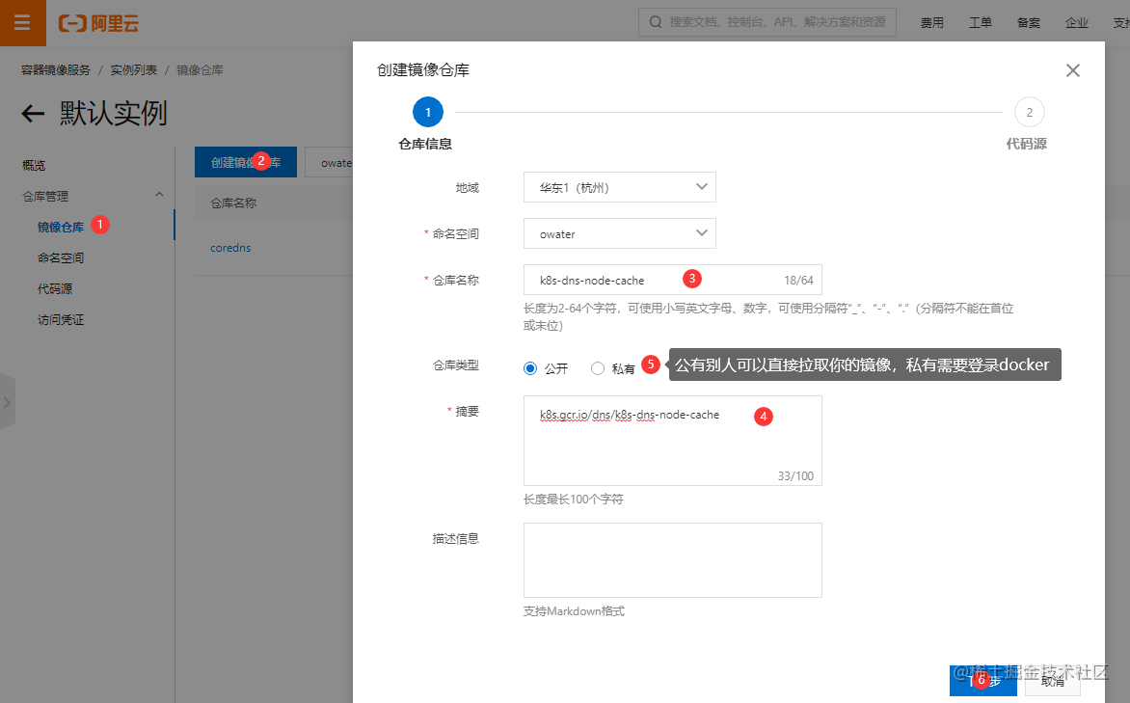Screen dimensions: 1130x703
Task: Open the 费用 top menu item
Action: click(931, 22)
